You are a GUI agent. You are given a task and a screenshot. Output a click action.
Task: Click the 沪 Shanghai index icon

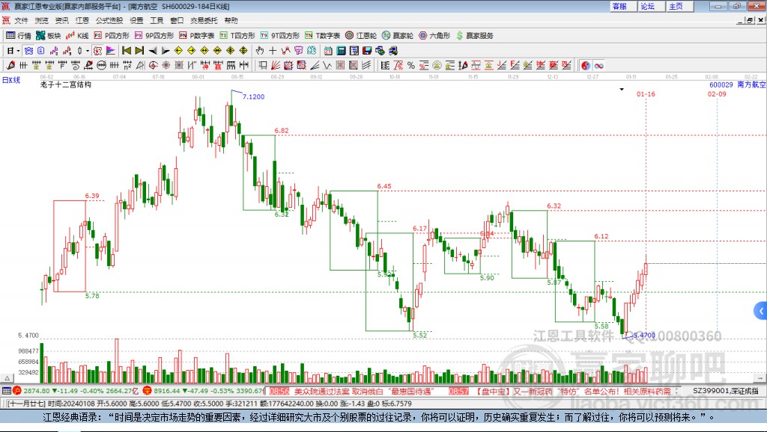point(17,390)
